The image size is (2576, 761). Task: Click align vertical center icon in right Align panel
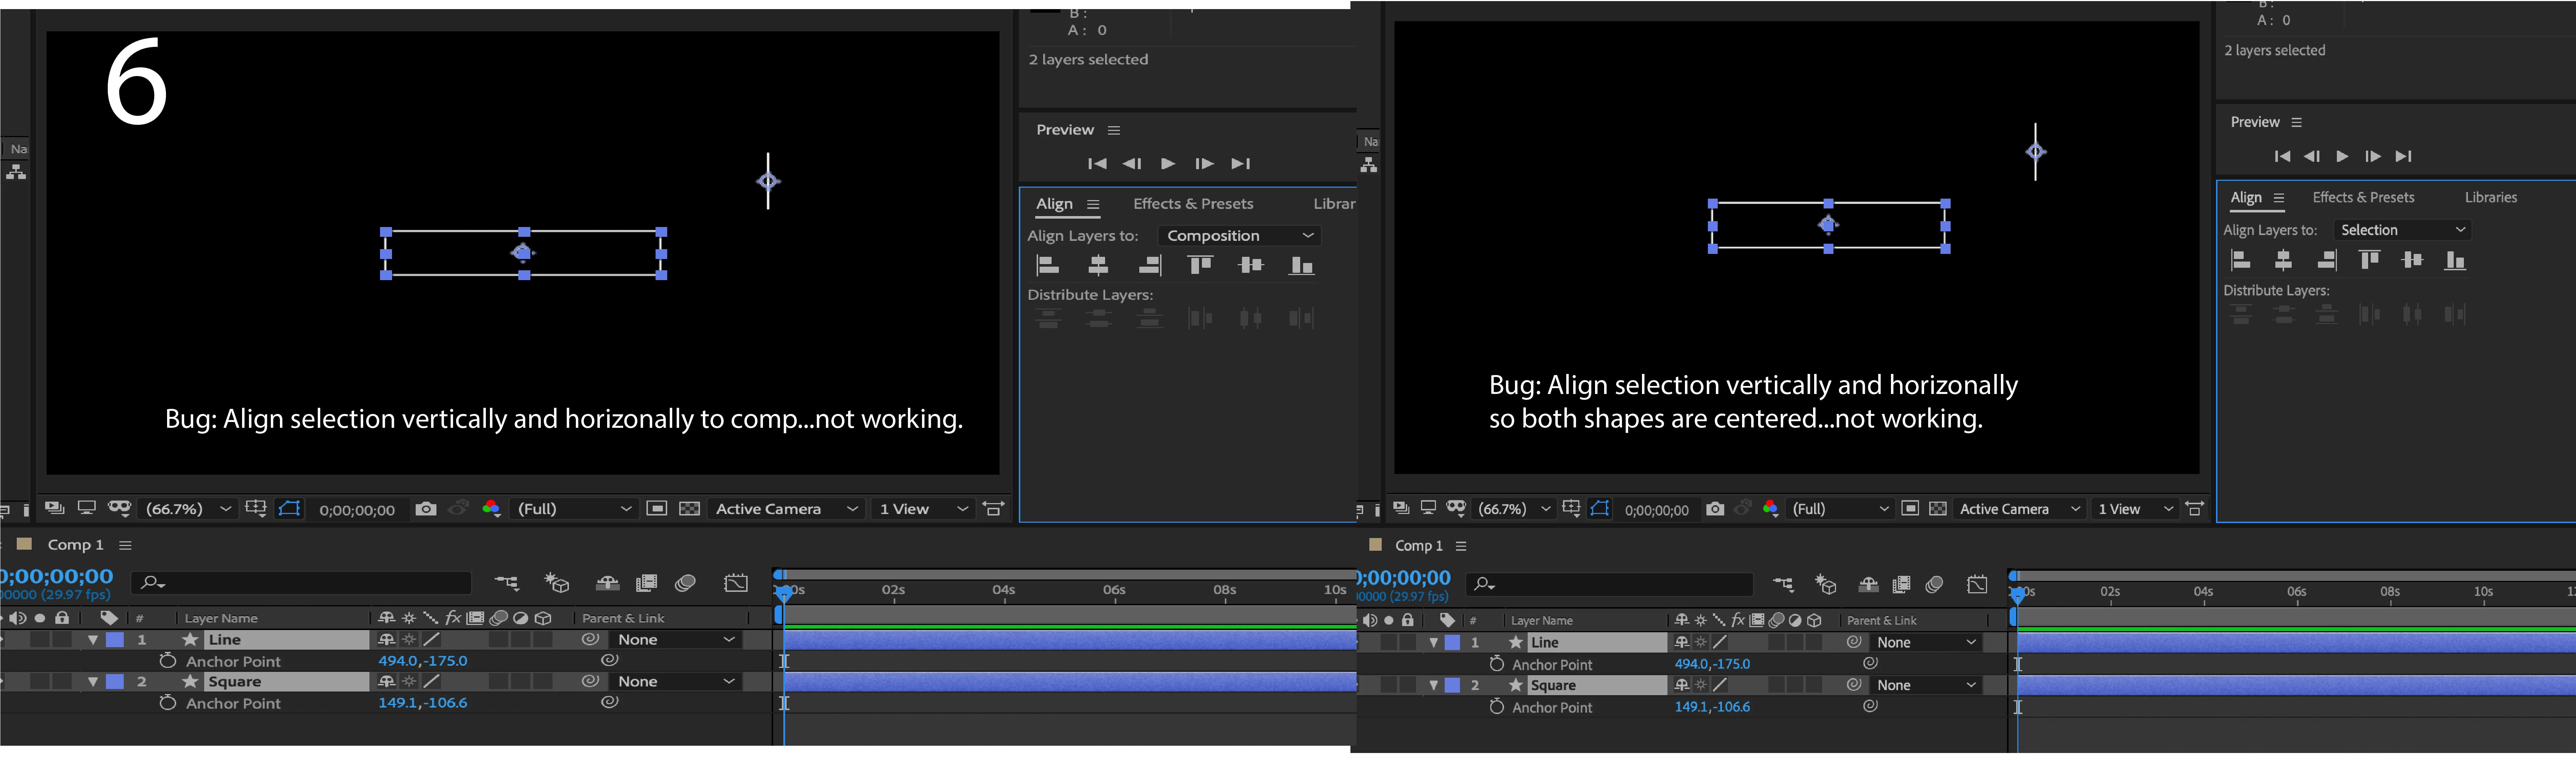coord(2412,261)
